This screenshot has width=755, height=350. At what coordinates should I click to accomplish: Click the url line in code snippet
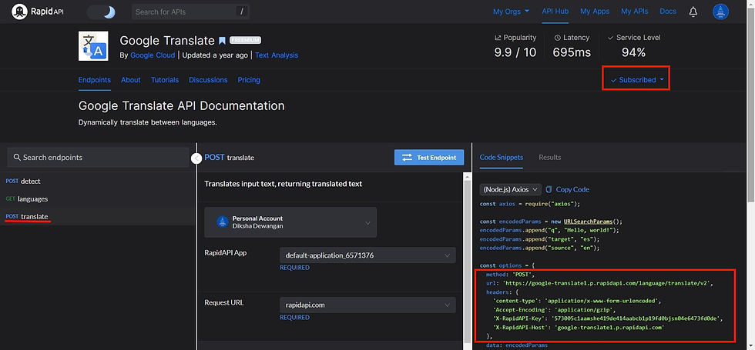click(599, 283)
